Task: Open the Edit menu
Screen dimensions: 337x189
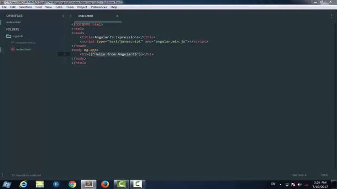Action: 13,7
